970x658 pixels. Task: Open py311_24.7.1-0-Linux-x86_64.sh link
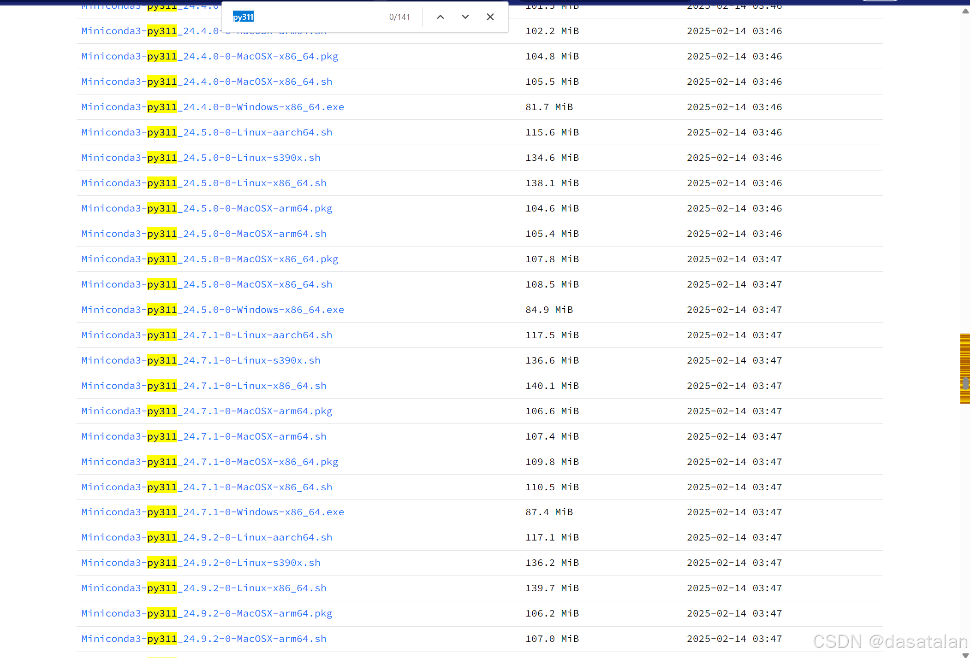pos(204,386)
